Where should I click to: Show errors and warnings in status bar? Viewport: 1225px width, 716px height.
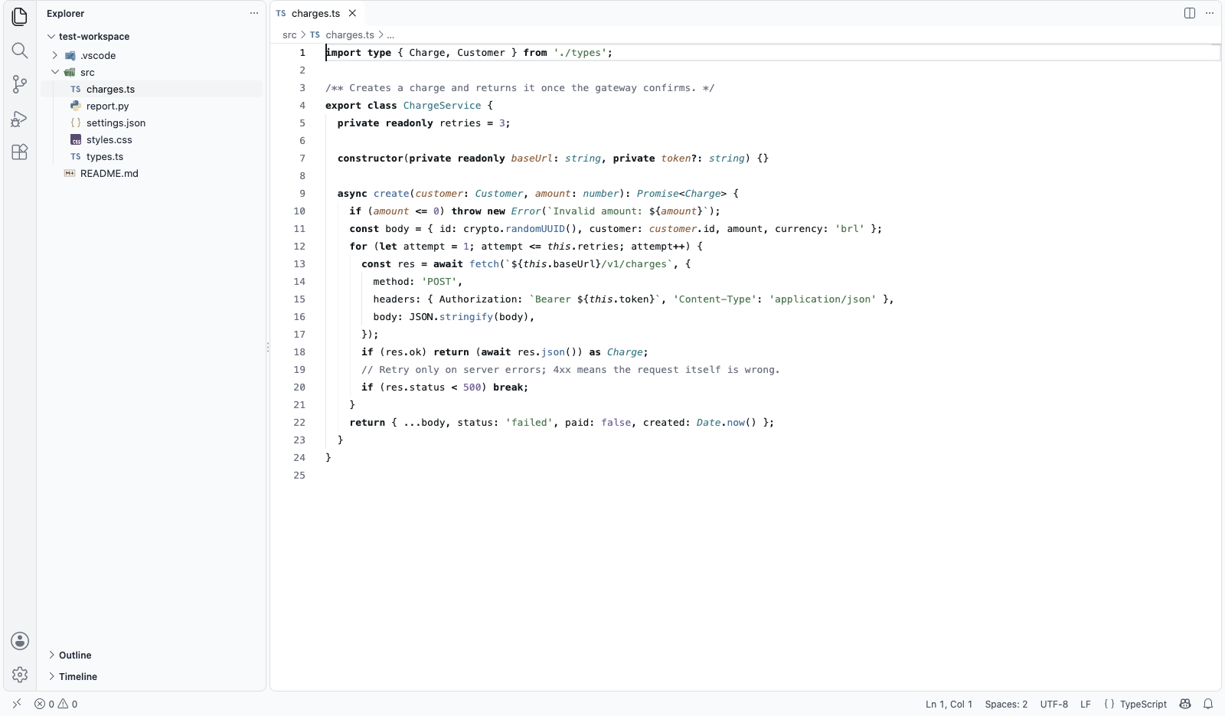pyautogui.click(x=56, y=704)
